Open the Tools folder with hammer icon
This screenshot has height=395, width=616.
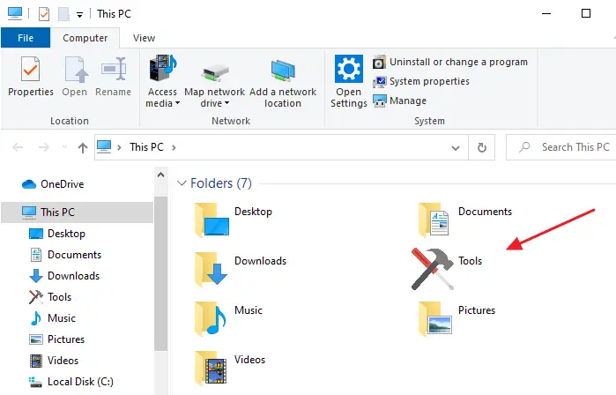(447, 269)
